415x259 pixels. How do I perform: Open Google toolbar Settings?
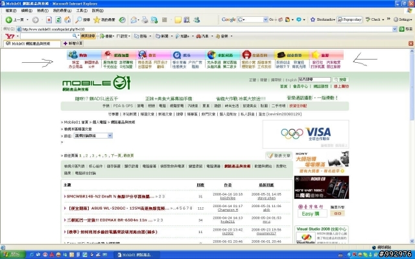coord(402,19)
